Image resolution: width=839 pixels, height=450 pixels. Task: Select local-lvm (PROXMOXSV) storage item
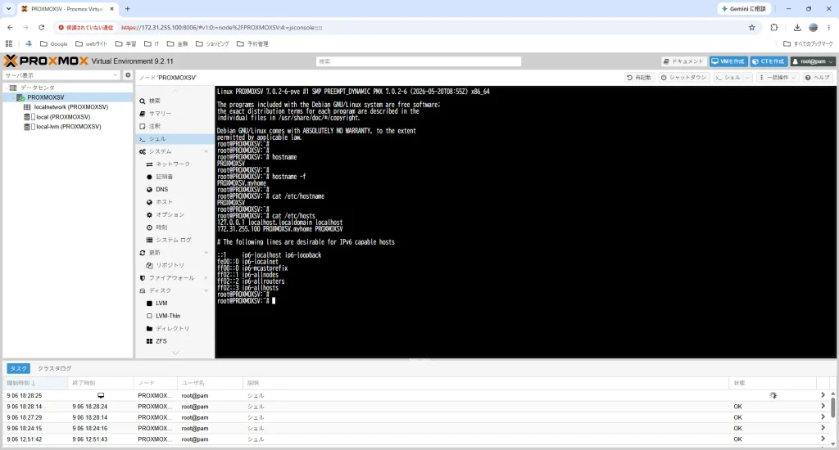(68, 127)
